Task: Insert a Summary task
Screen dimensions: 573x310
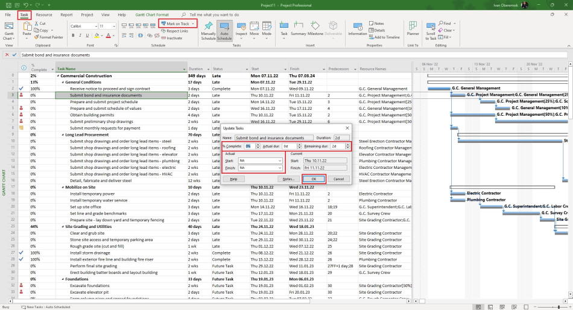Action: 298,28
